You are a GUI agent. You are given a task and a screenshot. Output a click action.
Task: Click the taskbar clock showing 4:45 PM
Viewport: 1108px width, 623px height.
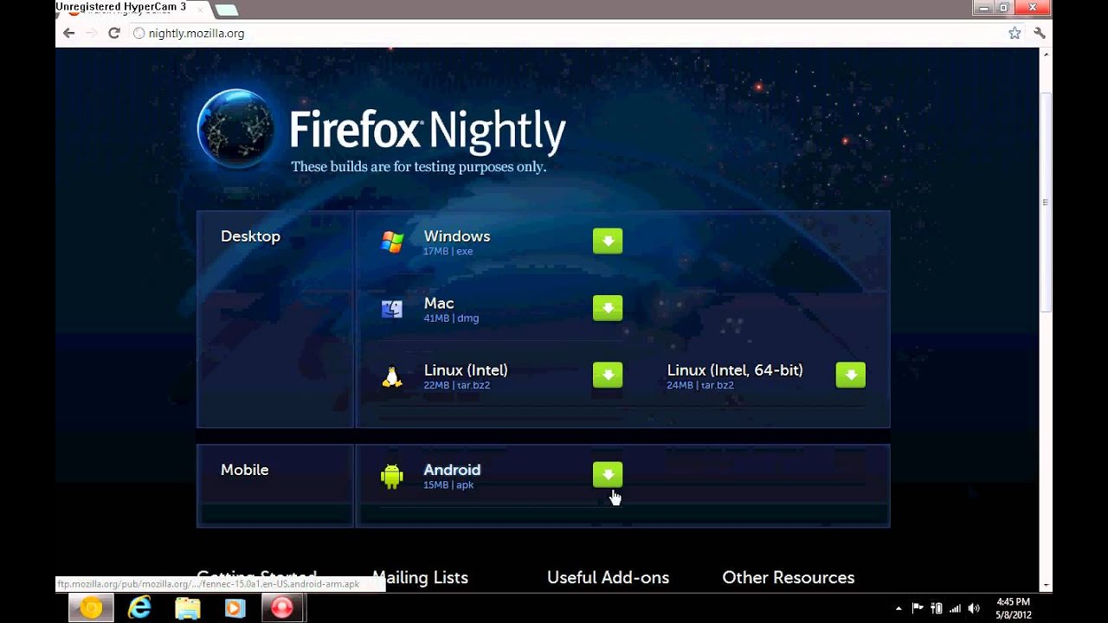[x=1014, y=608]
